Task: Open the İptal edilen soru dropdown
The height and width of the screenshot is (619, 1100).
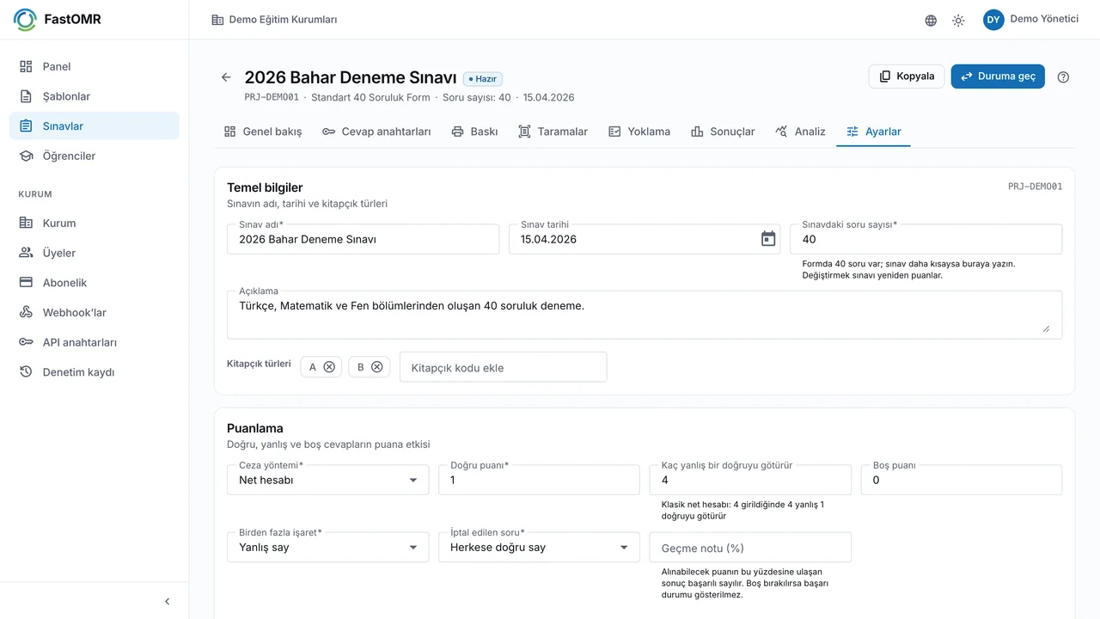Action: click(x=539, y=547)
